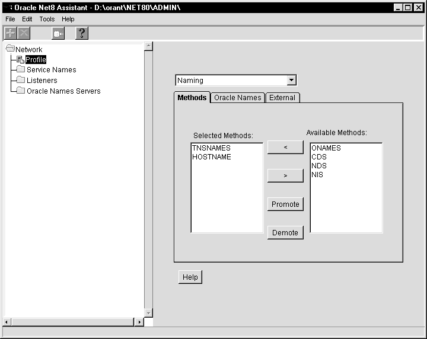
Task: Select ONAMES in Available Methods
Action: [x=326, y=148]
